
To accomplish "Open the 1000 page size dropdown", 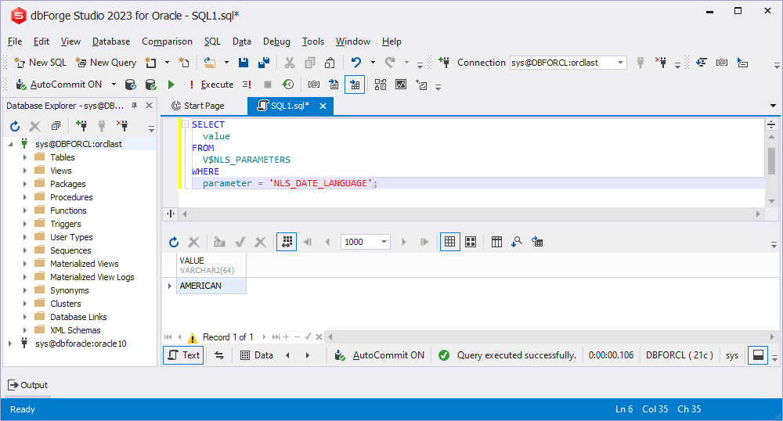I will (384, 242).
